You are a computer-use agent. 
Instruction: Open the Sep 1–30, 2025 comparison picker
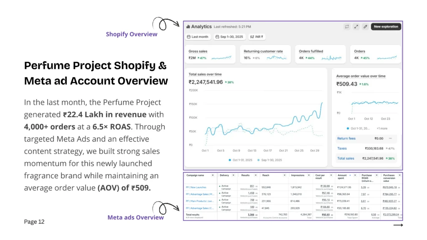coord(229,37)
